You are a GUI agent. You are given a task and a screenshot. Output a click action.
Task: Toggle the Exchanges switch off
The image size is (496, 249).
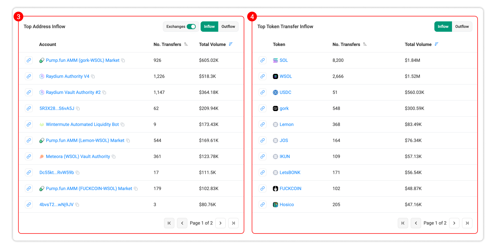(x=192, y=27)
